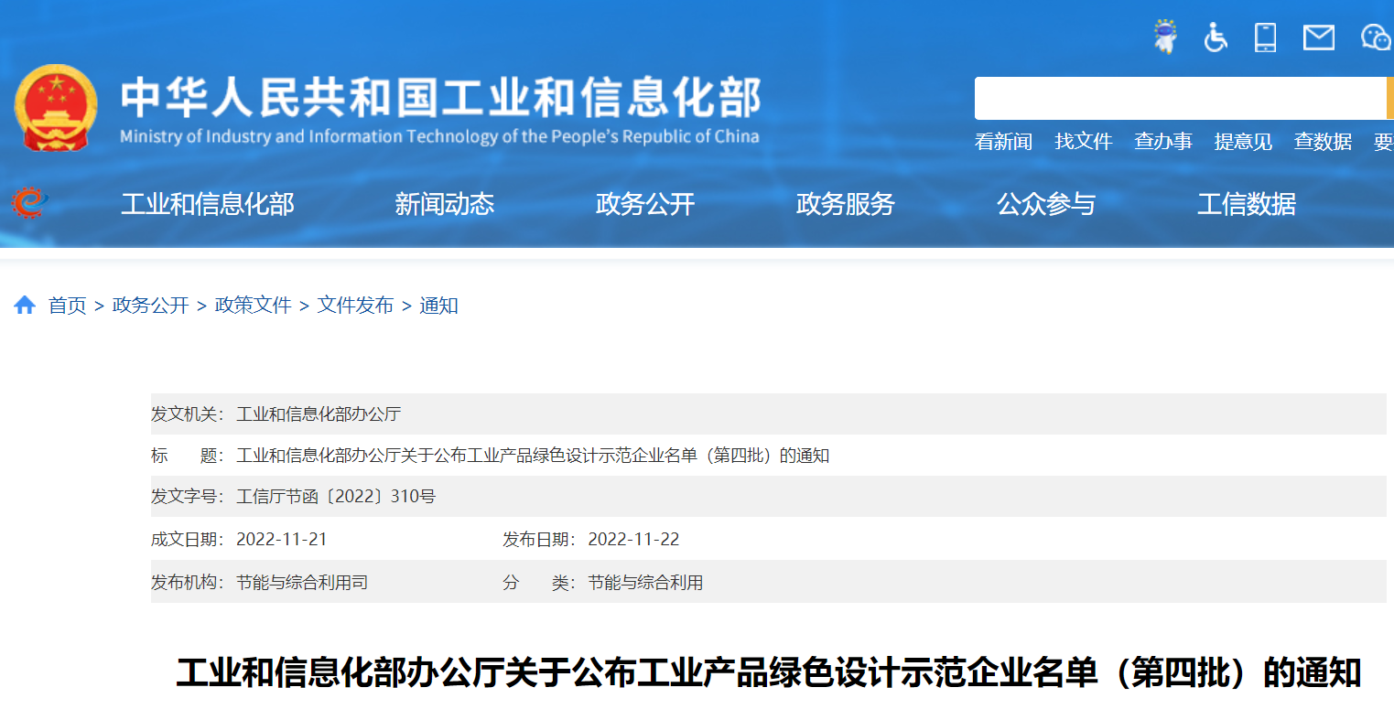This screenshot has height=709, width=1394.
Task: Open the mobile phone version icon
Action: pos(1266,38)
